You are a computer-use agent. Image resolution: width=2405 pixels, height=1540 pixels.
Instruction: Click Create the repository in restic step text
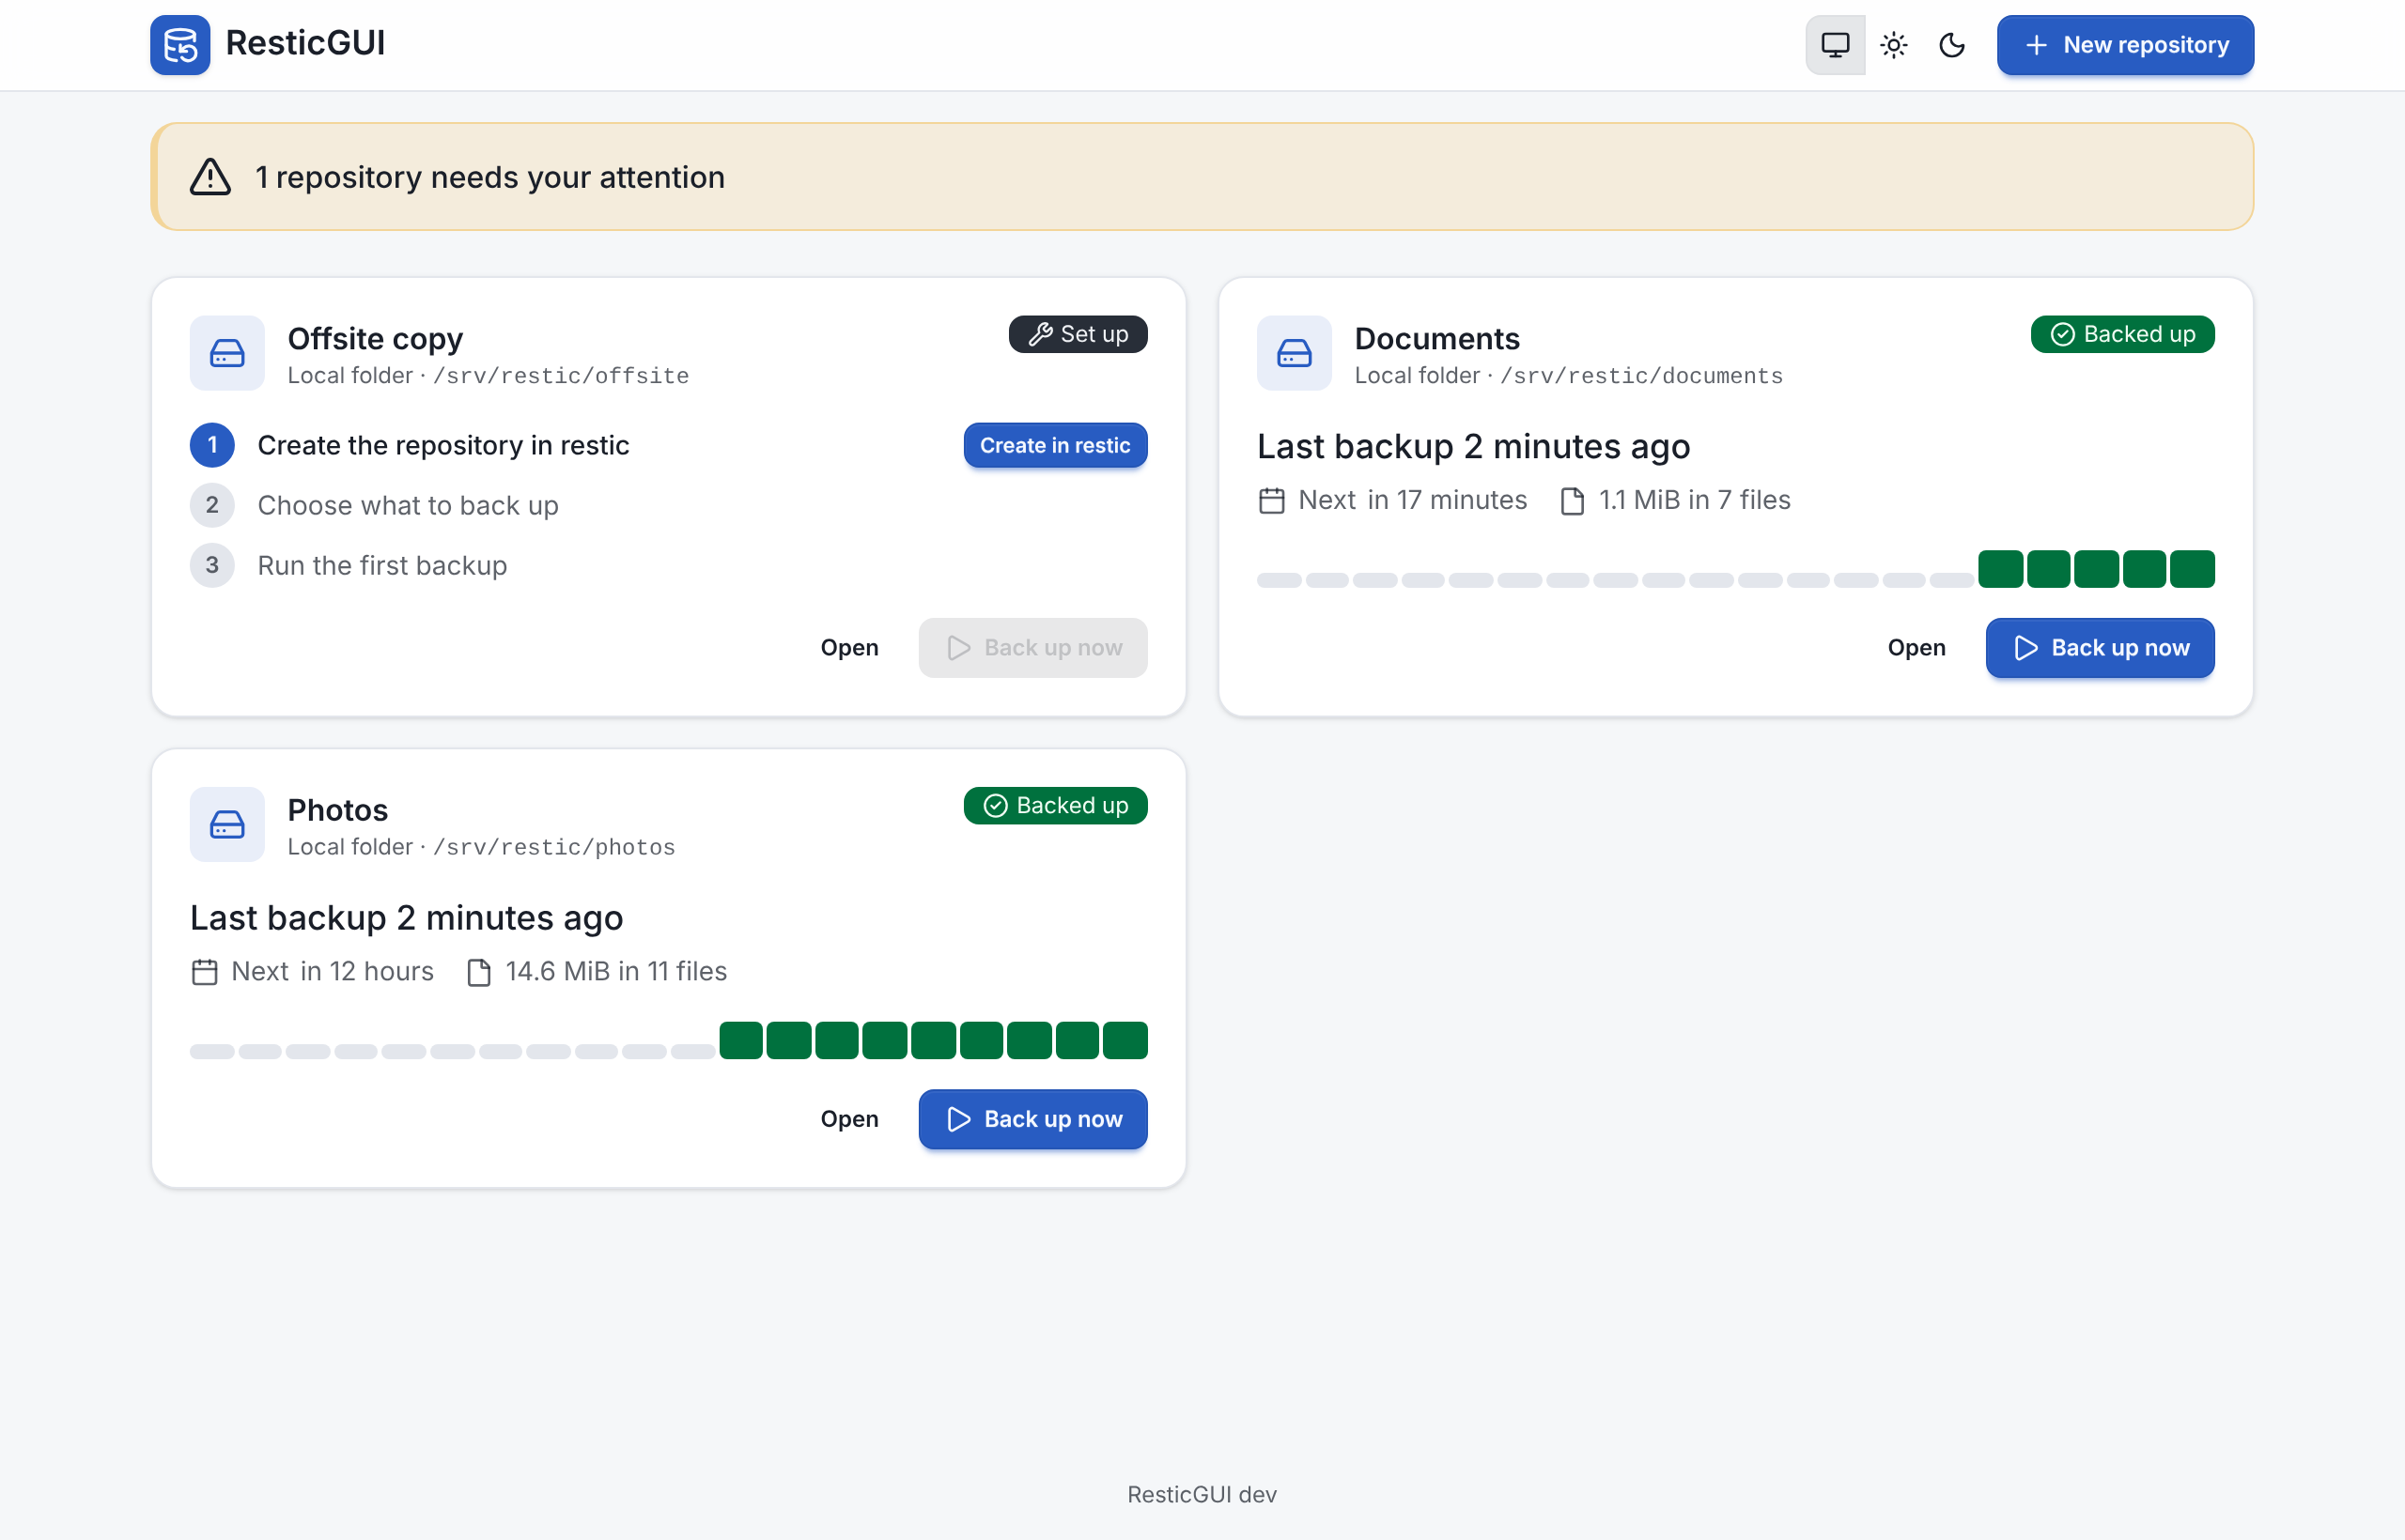443,445
